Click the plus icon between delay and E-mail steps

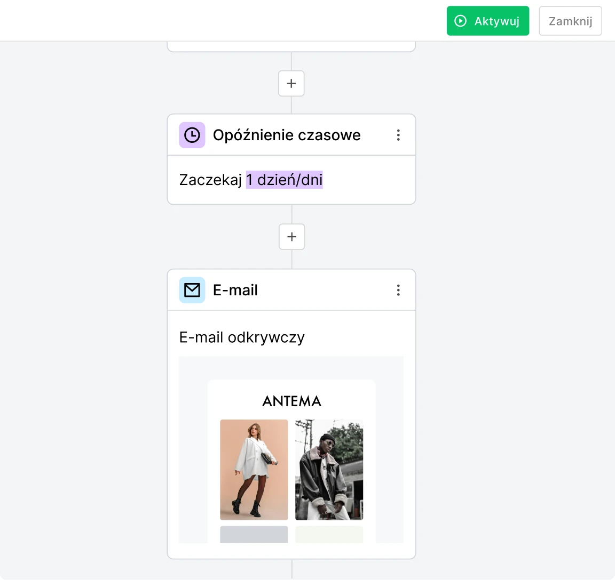(x=291, y=237)
